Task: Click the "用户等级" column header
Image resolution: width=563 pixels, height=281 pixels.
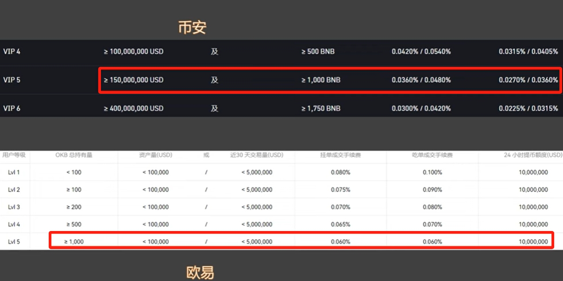Action: (14, 155)
